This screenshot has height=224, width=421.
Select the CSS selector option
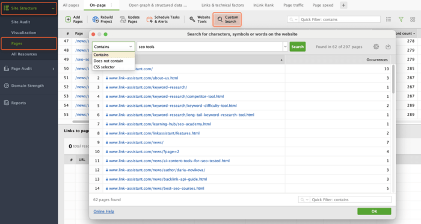coord(113,67)
